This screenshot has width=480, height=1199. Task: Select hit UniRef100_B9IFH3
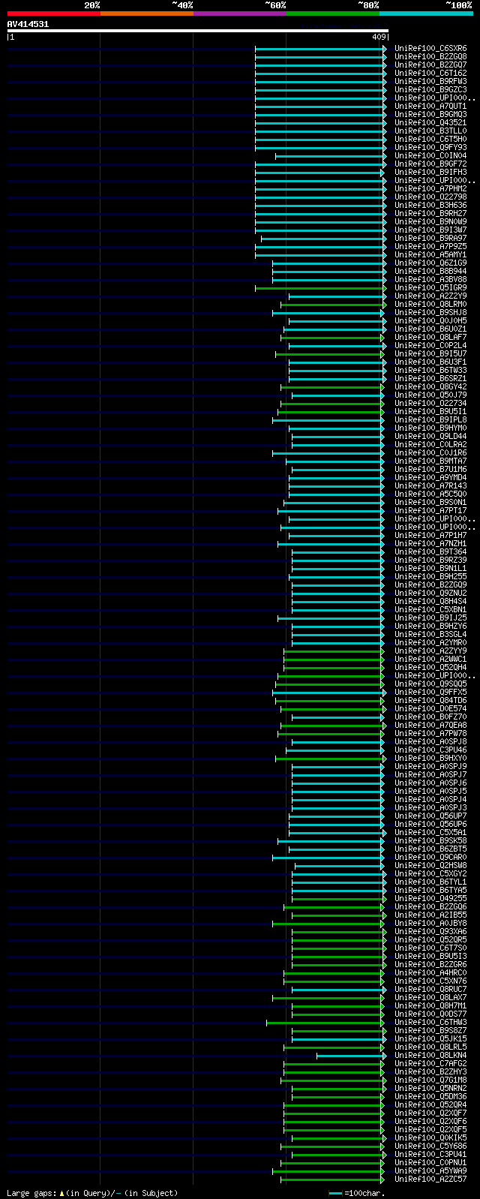(430, 173)
